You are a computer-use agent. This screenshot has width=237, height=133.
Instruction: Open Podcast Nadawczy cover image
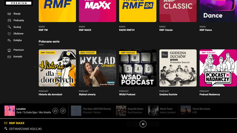tap(218, 68)
